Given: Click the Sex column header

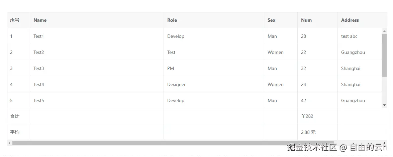Looking at the screenshot, I should [272, 20].
